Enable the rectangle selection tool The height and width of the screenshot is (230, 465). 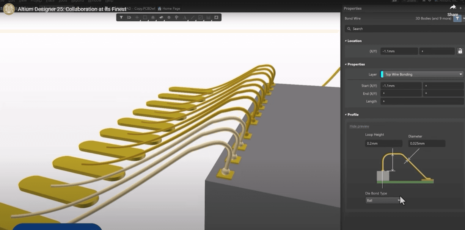click(x=144, y=17)
